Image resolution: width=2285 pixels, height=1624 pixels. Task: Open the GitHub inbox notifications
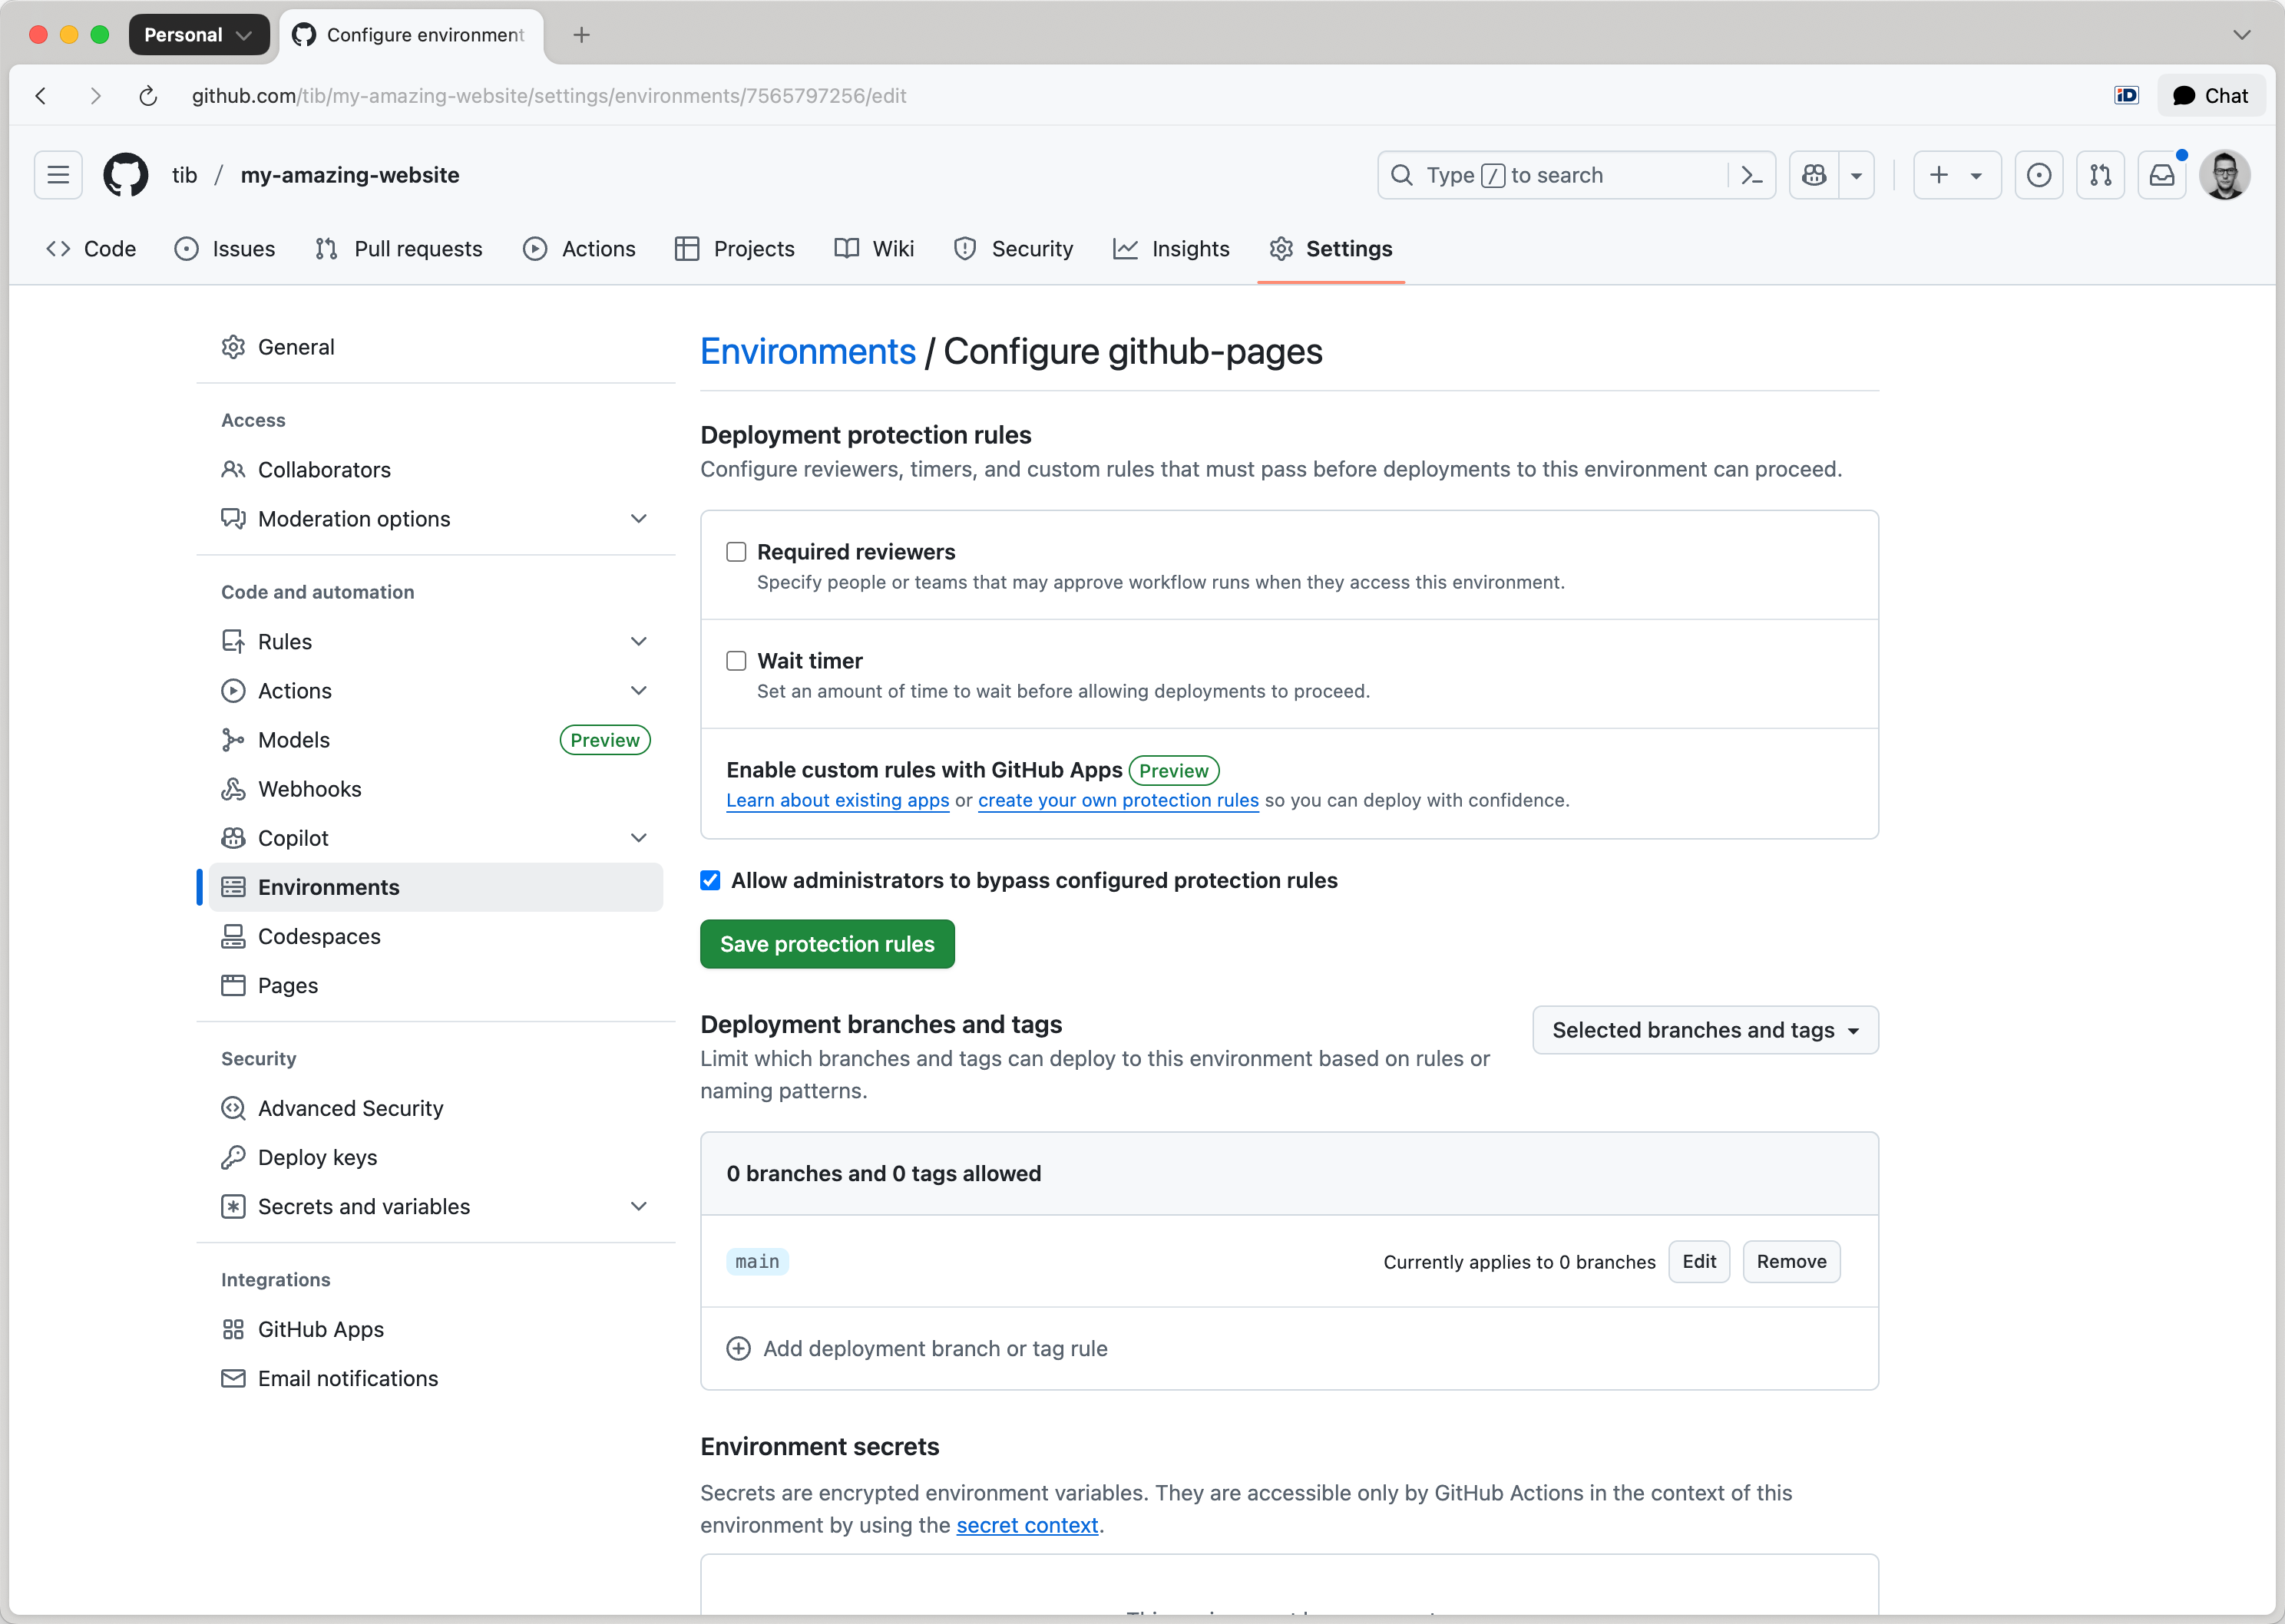(2162, 174)
